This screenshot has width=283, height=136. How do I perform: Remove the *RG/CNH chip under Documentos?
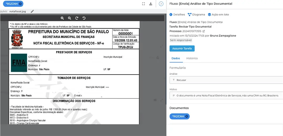coord(187,116)
